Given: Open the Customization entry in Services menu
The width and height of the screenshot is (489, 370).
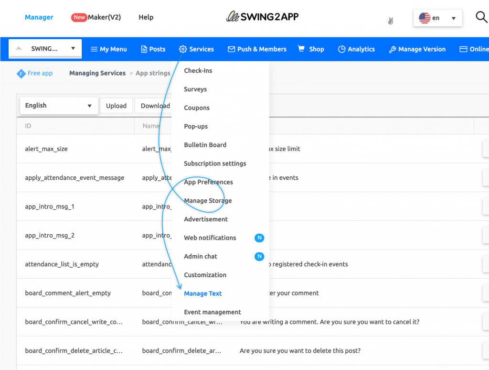Looking at the screenshot, I should pyautogui.click(x=205, y=275).
